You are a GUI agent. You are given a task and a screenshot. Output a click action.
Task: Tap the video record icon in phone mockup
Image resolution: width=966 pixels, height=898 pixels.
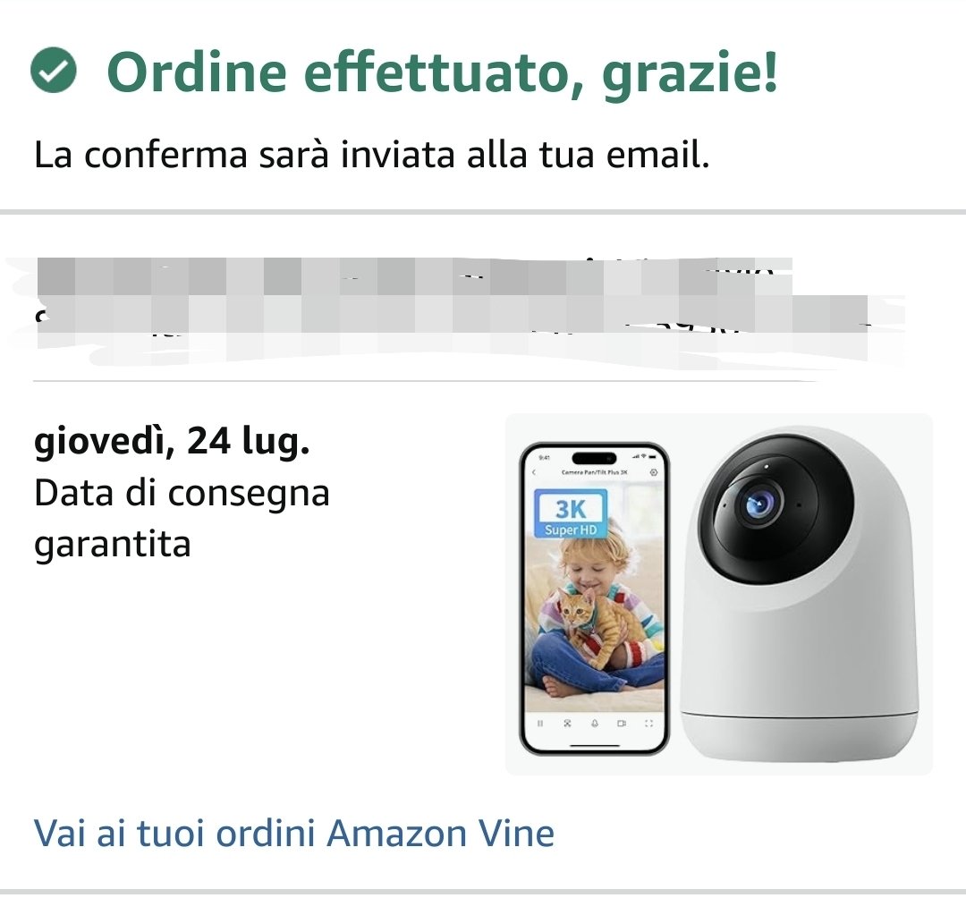(x=621, y=723)
